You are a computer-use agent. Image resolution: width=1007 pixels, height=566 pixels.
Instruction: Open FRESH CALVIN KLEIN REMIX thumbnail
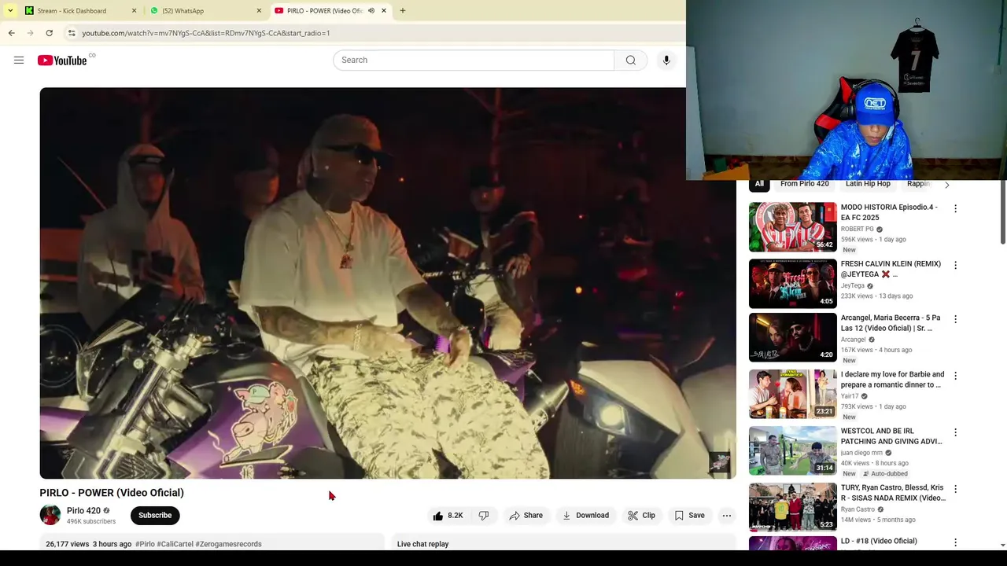point(792,284)
